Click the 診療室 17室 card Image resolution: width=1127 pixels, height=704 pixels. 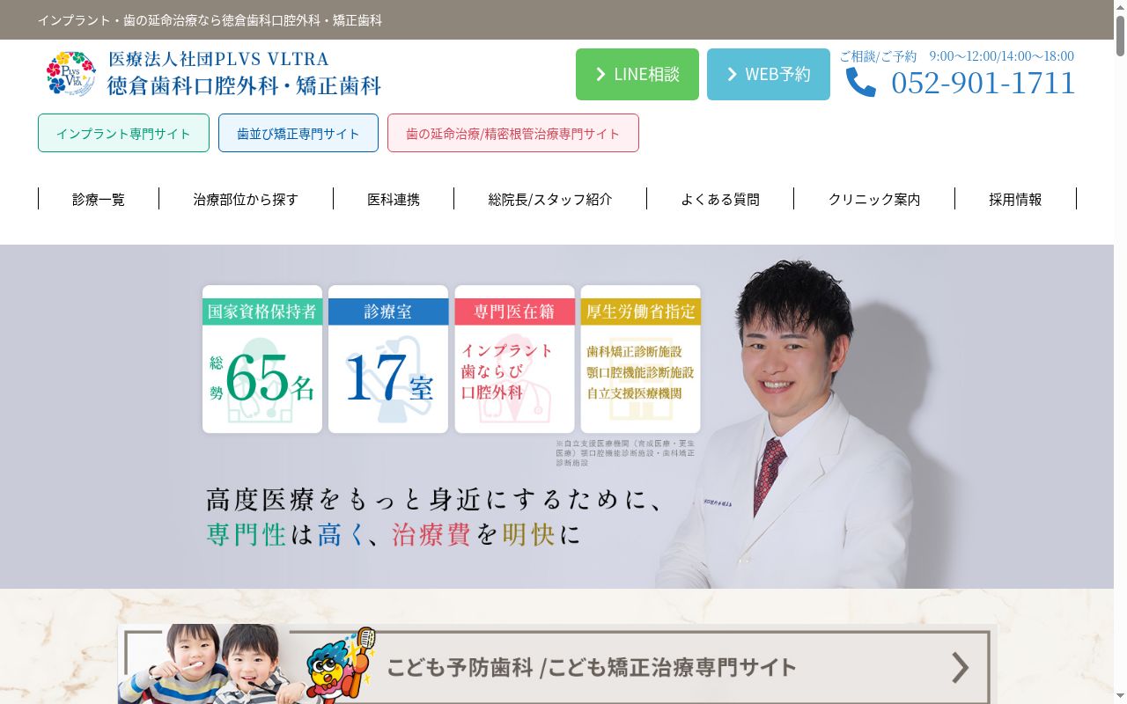coord(388,359)
